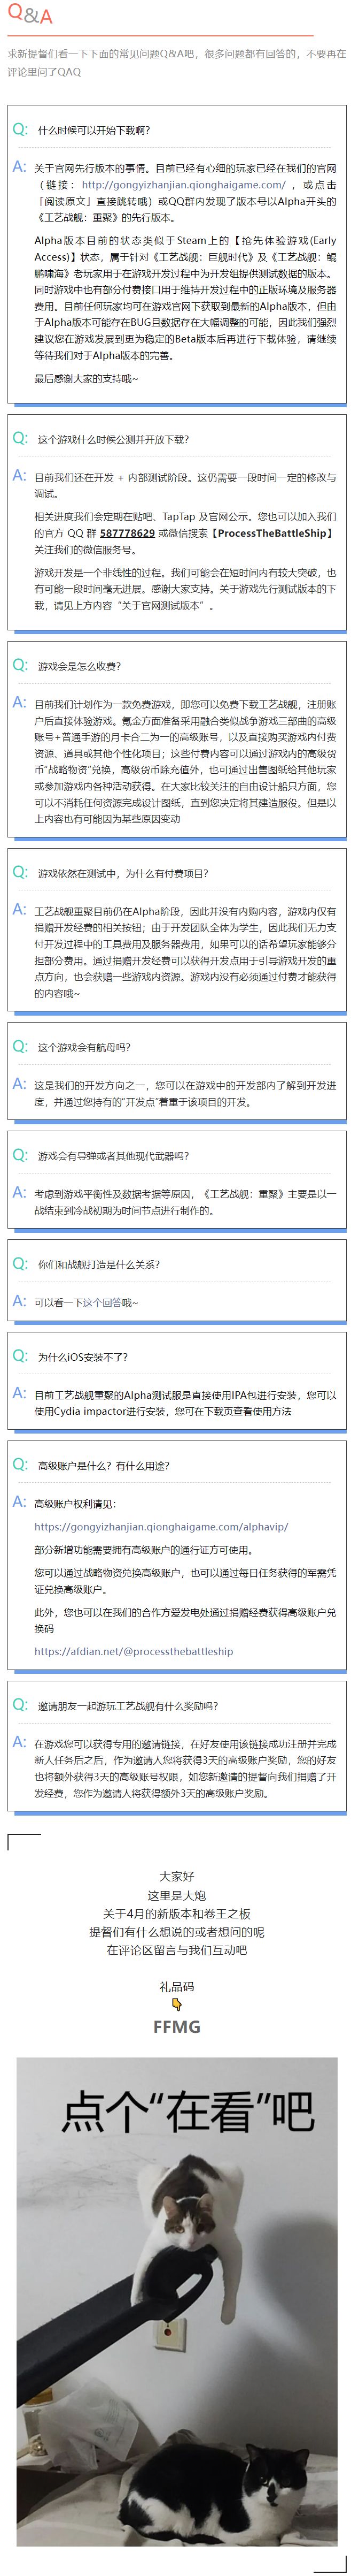Click the question 游戏会有导弹或者其他现代武器吗

click(x=113, y=1156)
